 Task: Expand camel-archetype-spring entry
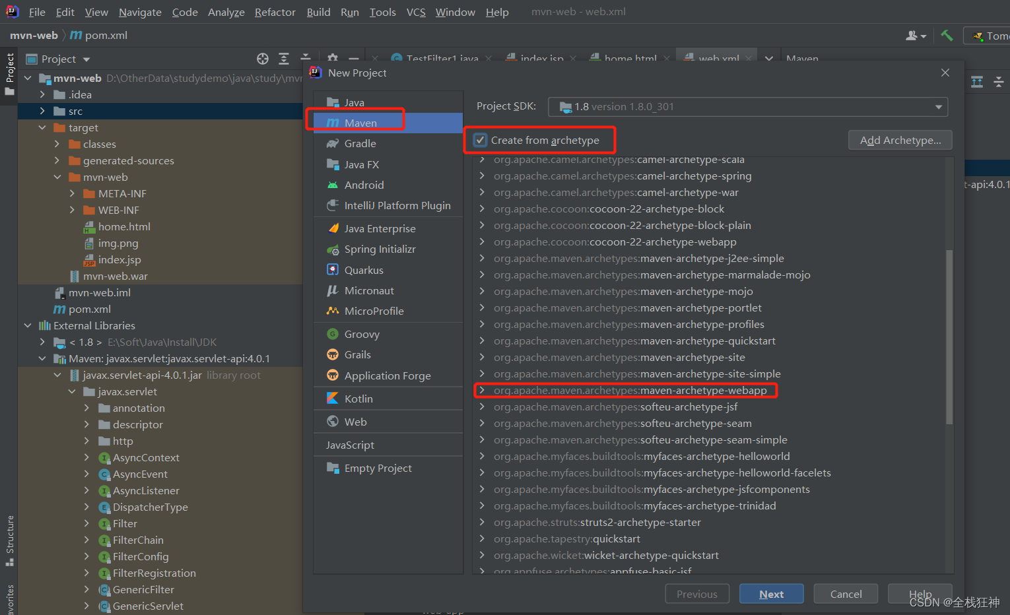[x=482, y=176]
